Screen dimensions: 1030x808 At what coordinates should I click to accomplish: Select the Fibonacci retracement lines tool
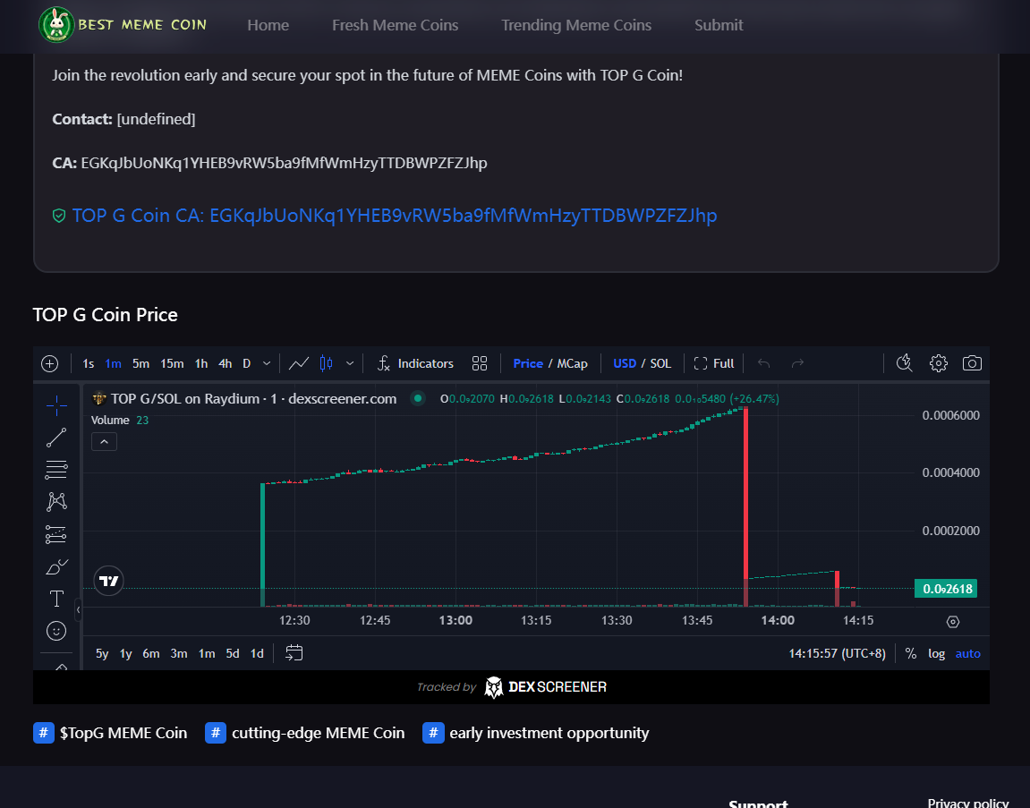56,470
